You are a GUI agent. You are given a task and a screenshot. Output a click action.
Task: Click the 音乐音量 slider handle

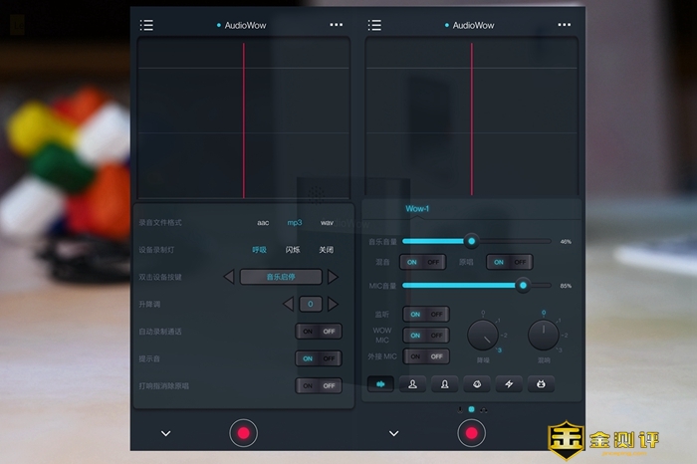[471, 241]
